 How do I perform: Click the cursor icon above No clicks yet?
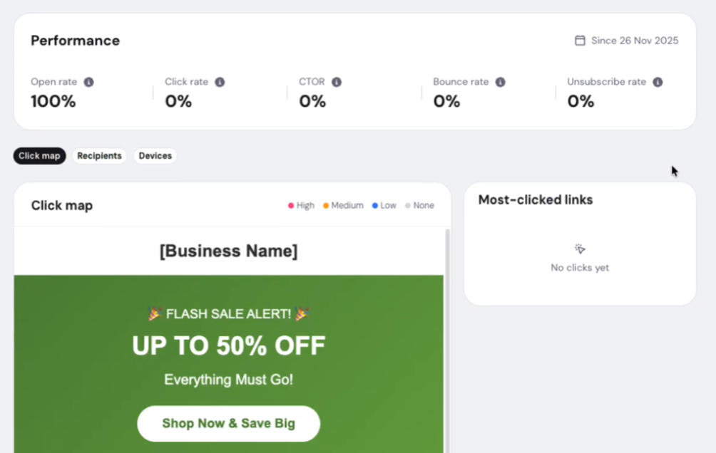pos(580,249)
